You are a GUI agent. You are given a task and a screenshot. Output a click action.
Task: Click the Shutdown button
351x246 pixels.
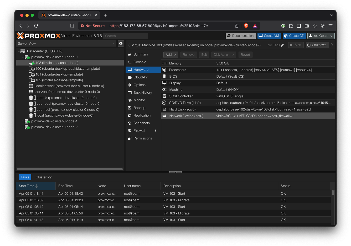coord(317,45)
